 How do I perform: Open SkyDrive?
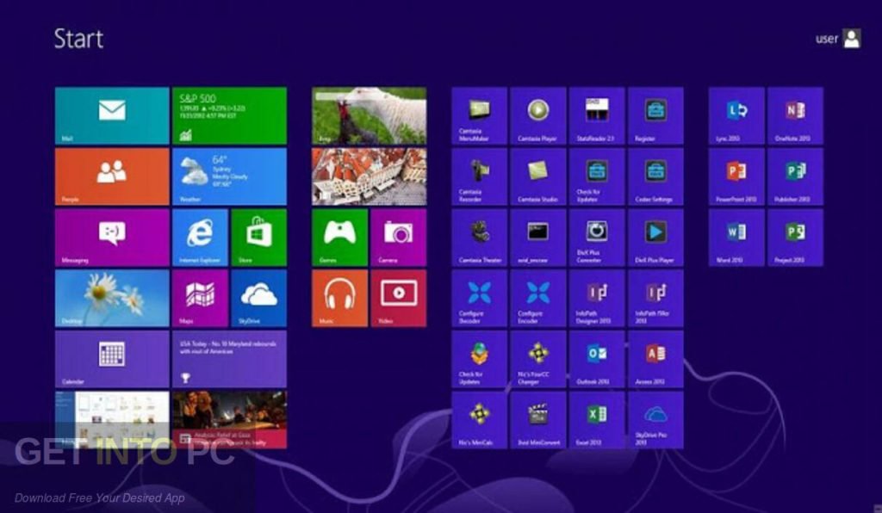[258, 300]
